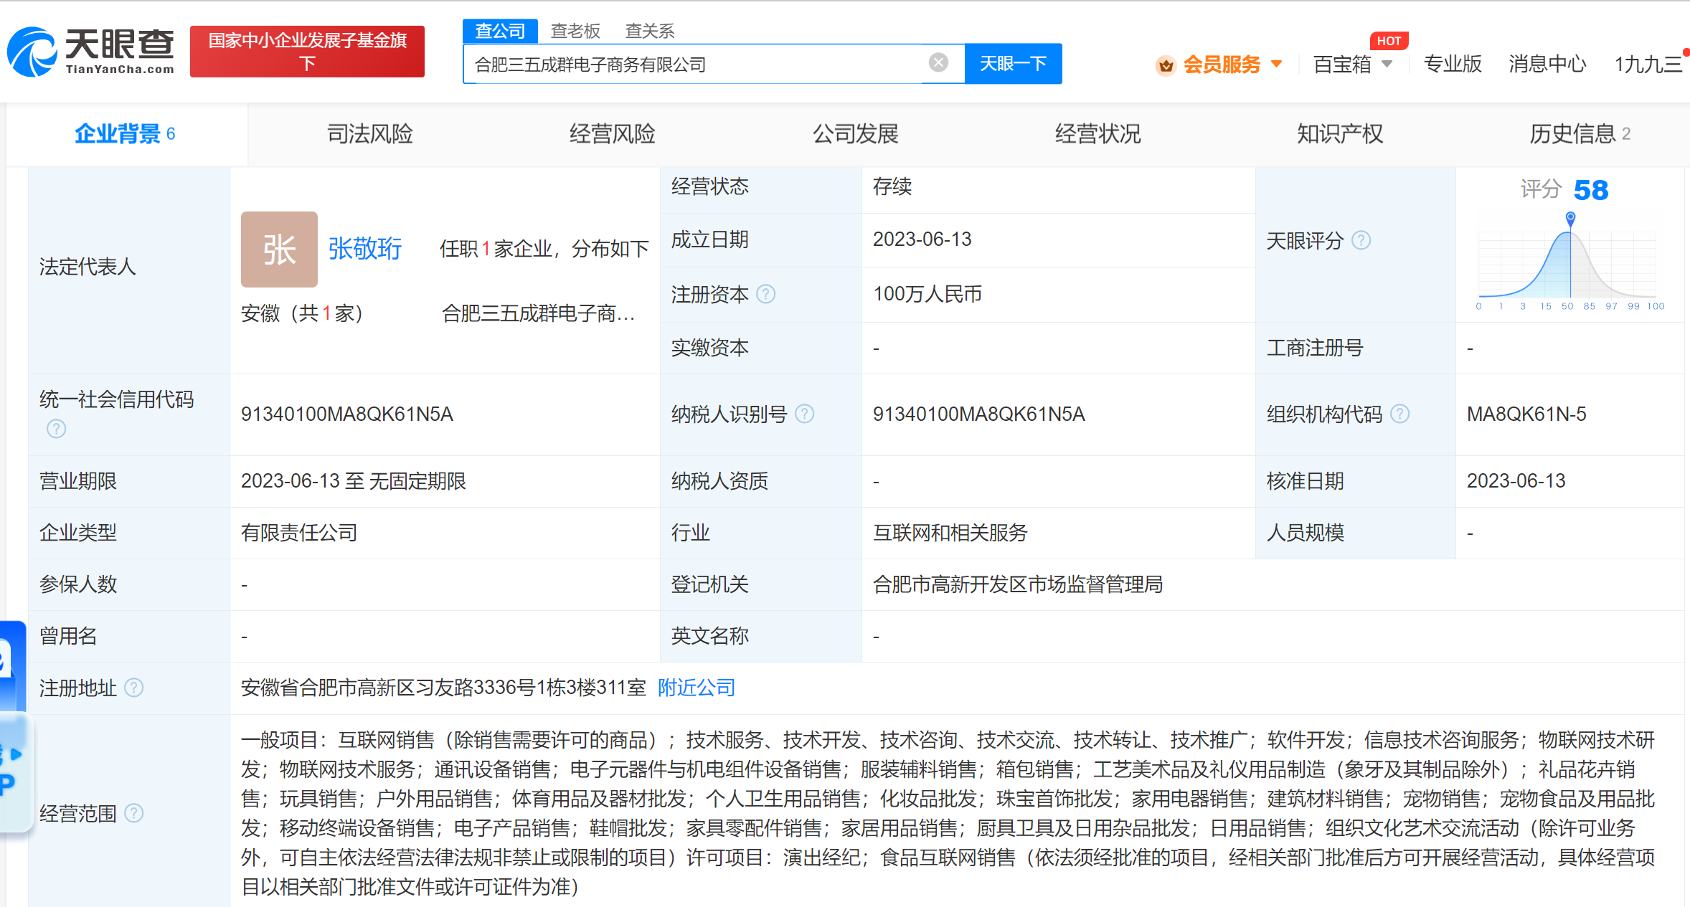Viewport: 1690px width, 907px height.
Task: Click registered capital 100万人民币
Action: click(927, 294)
